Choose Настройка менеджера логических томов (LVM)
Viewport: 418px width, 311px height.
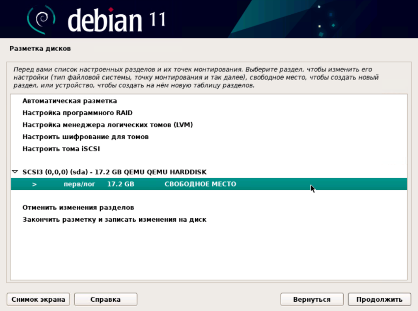coord(107,125)
